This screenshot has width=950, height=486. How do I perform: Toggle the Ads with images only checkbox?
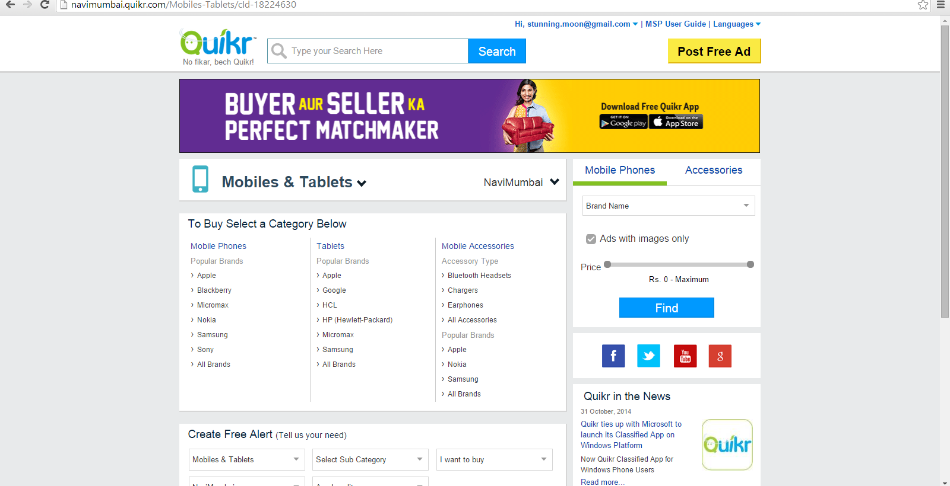(591, 239)
